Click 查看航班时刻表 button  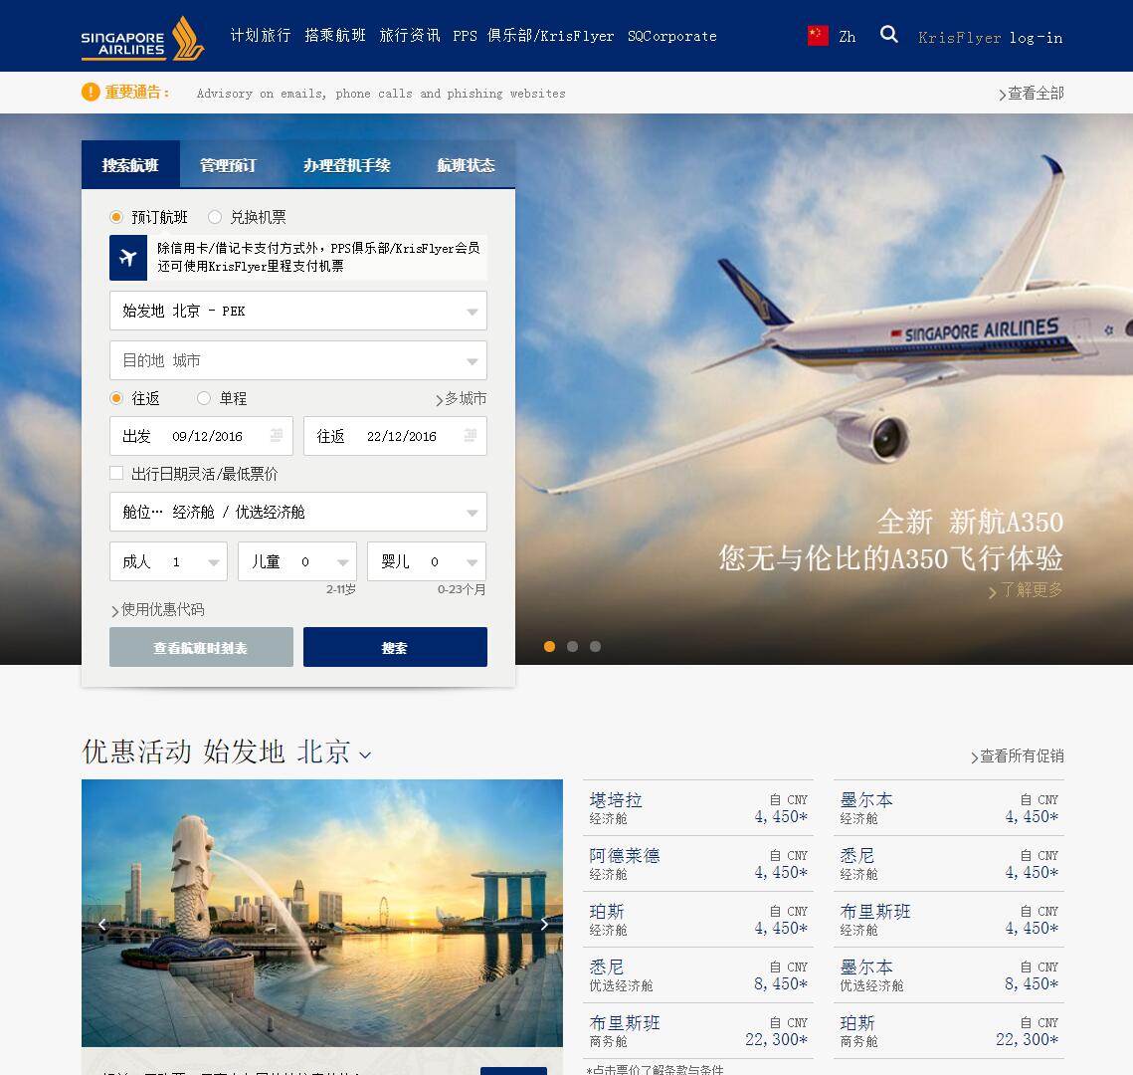201,647
